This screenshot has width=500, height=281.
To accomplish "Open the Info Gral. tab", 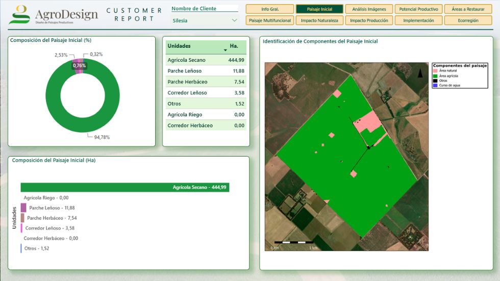I will [x=270, y=9].
